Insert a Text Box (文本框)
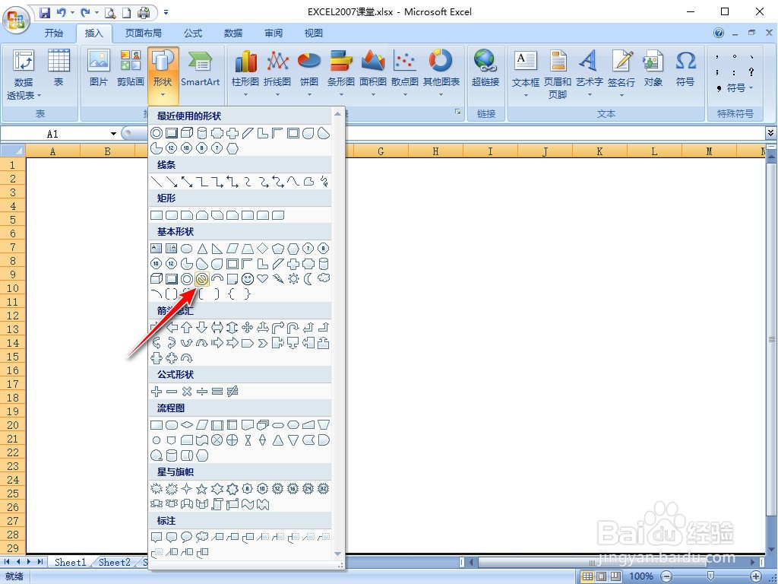The image size is (778, 584). pyautogui.click(x=526, y=72)
